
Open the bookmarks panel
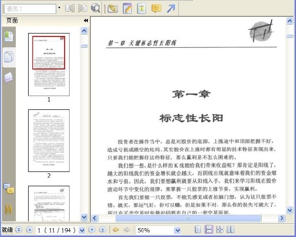click(x=9, y=36)
